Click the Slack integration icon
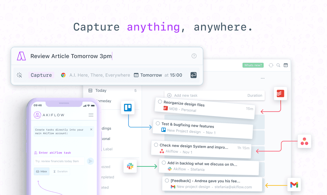Screen dimensions: 327x195 tap(130, 166)
